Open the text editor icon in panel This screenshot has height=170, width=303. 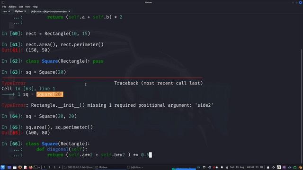point(25,167)
